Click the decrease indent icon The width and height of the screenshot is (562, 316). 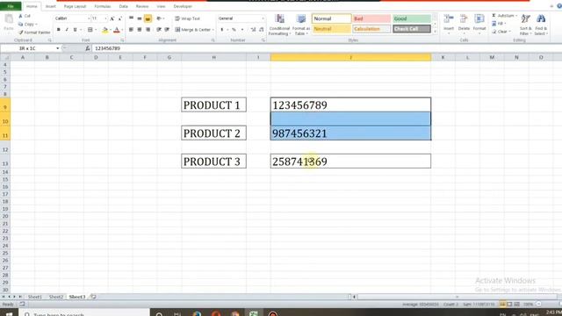pyautogui.click(x=159, y=30)
